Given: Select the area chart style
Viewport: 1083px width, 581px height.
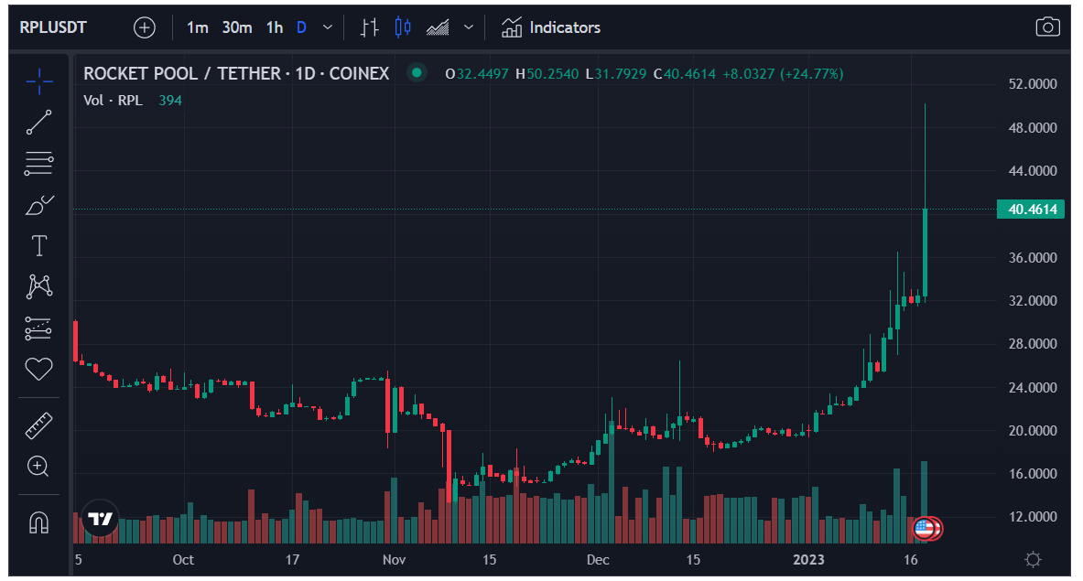Looking at the screenshot, I should click(x=438, y=27).
